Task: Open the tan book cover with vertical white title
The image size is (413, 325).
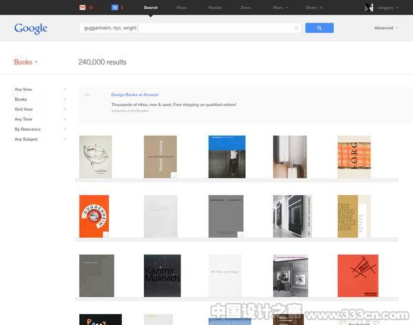Action: [160, 157]
